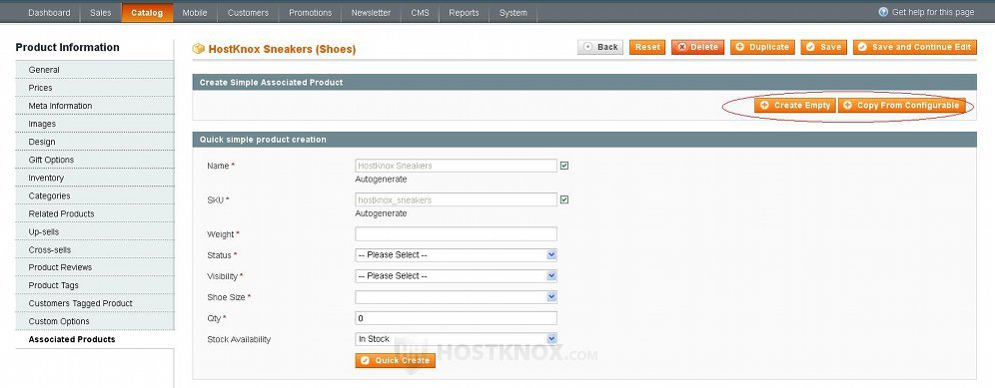This screenshot has width=995, height=388.
Task: Click the Create Empty button
Action: tap(795, 106)
